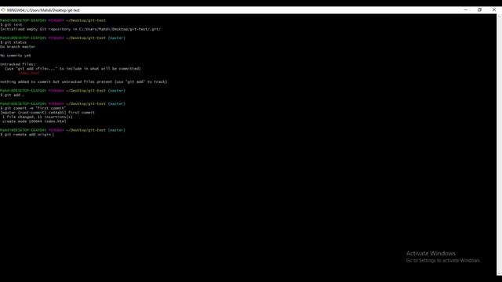The image size is (502, 282).
Task: Minimize the MINGW64 terminal window
Action: [x=465, y=10]
